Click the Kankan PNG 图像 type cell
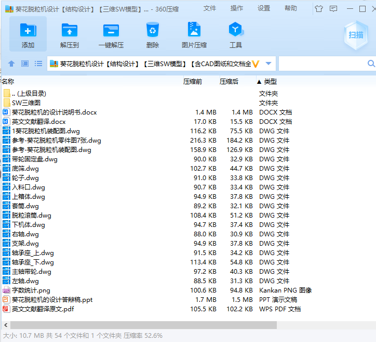Viewport: 376px width, 342px height. 285,290
